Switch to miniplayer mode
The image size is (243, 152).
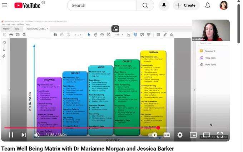pos(193,135)
